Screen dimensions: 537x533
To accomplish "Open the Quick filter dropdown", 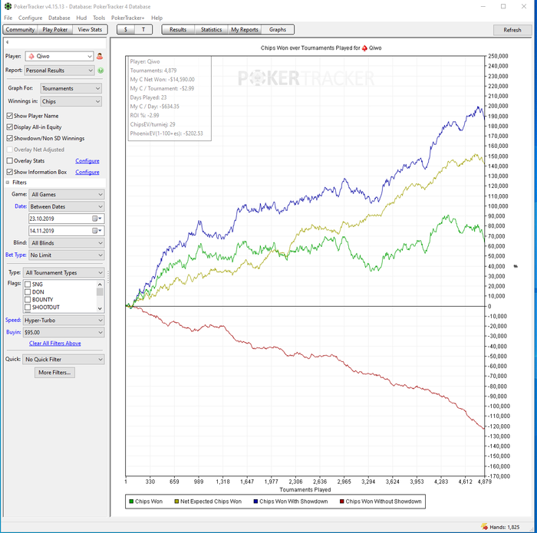I will 64,360.
